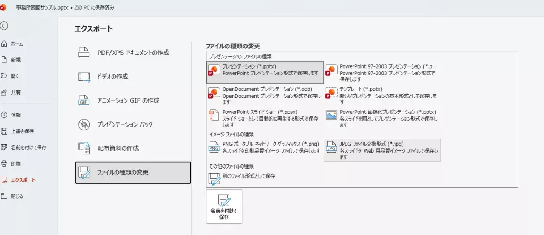The width and height of the screenshot is (544, 235).
Task: Click the large 名前を付けて保存 button
Action: (224, 206)
